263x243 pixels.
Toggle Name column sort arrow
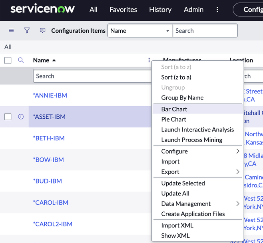(x=54, y=60)
